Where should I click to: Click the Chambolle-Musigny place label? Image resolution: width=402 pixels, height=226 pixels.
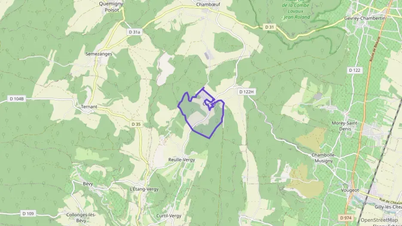point(323,158)
